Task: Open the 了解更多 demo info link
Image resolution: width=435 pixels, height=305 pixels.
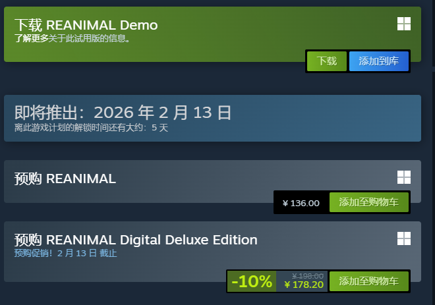Action: coord(32,38)
